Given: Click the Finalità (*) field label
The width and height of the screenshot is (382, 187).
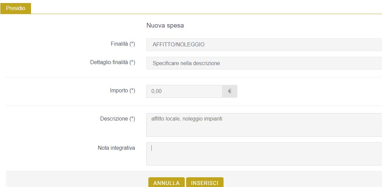Looking at the screenshot, I should tap(123, 44).
